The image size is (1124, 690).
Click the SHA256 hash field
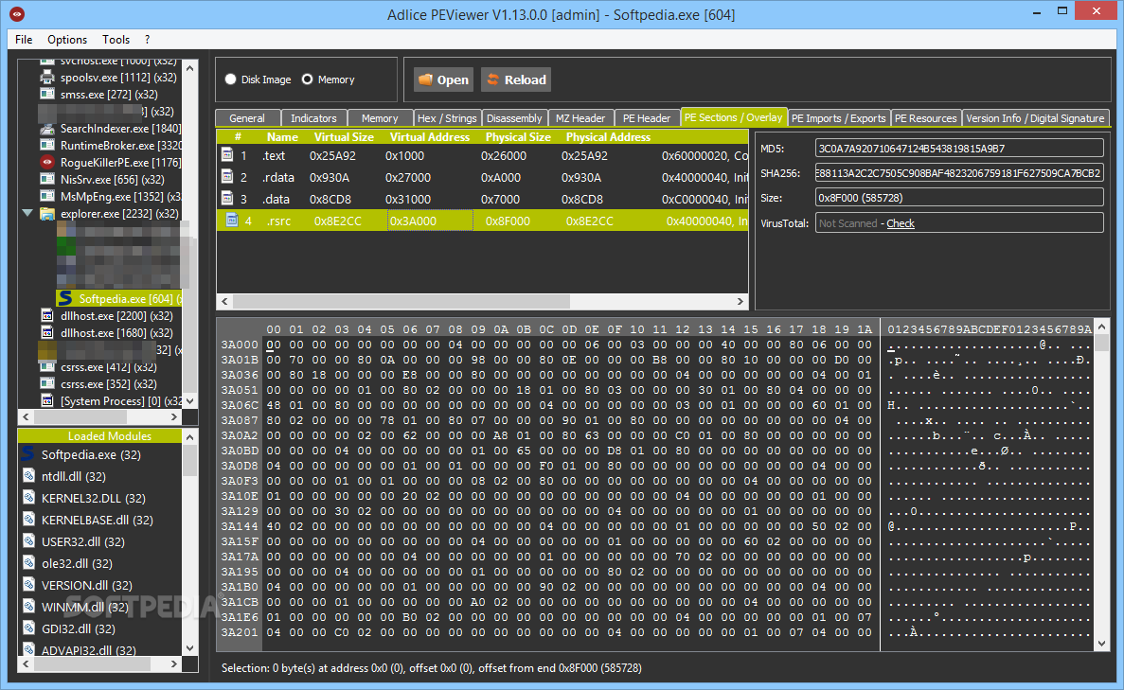(x=959, y=172)
